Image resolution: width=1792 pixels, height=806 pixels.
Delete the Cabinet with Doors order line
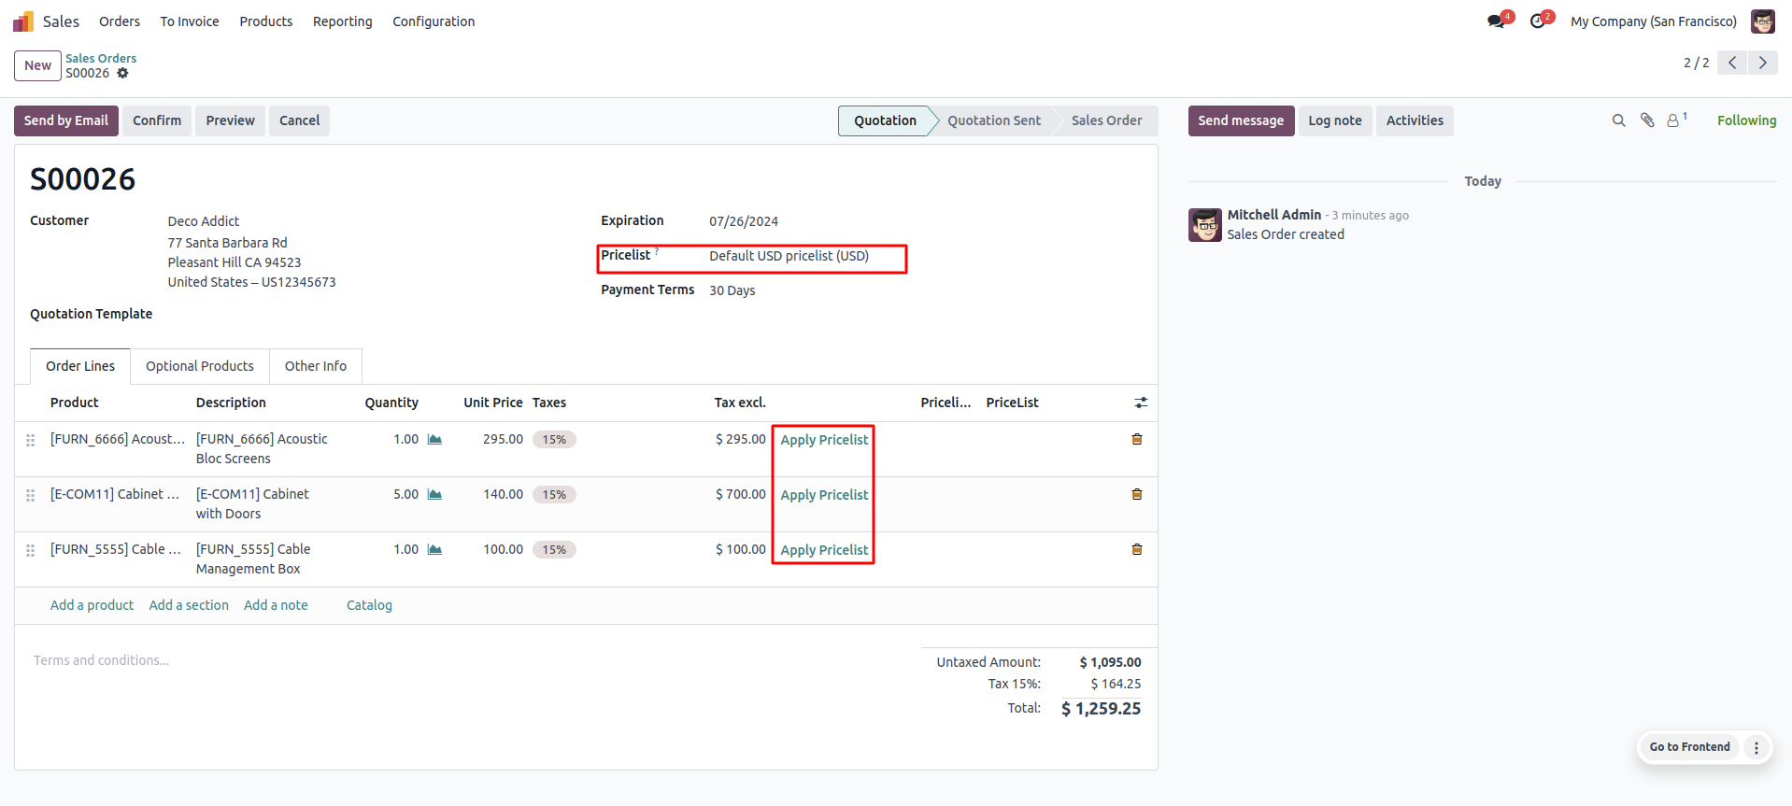pyautogui.click(x=1136, y=494)
